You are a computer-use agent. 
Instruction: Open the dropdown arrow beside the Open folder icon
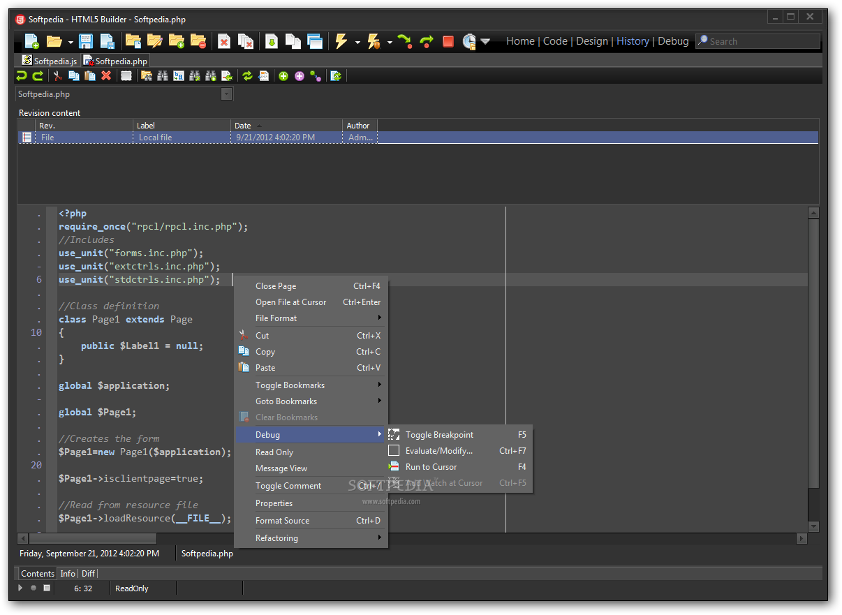click(71, 42)
